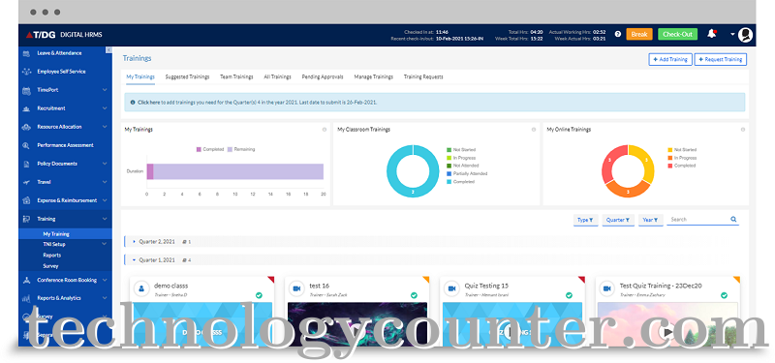Click the video icon on test 16 card
Viewport: 775px width, 363px height.
[296, 288]
